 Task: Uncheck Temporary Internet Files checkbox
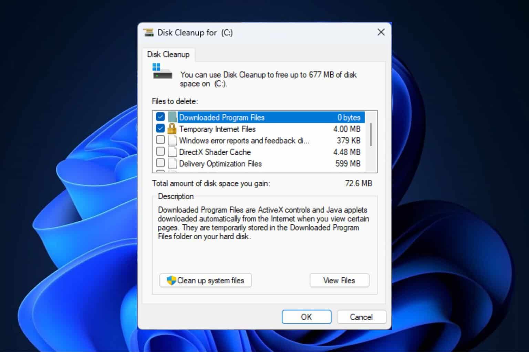160,128
